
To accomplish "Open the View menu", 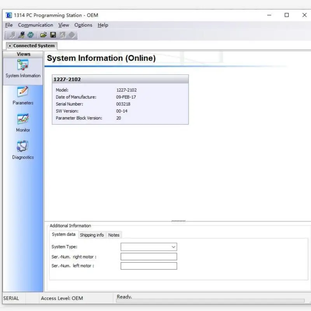I will click(x=64, y=25).
